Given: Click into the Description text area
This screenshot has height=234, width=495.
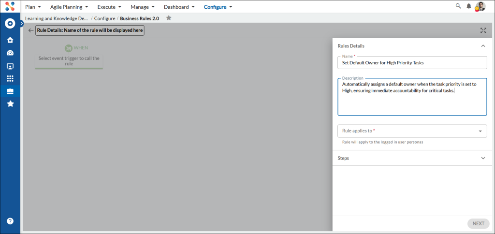Looking at the screenshot, I should point(412,97).
